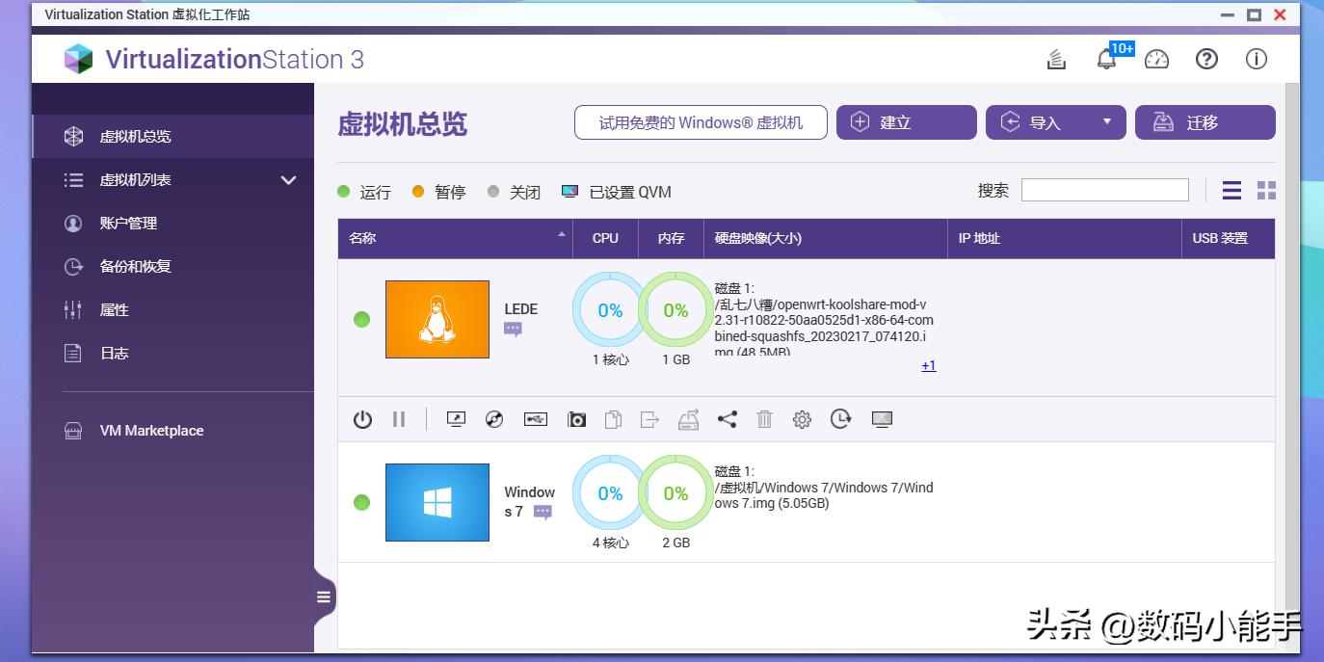
Task: Share the VM using the share icon
Action: click(726, 419)
